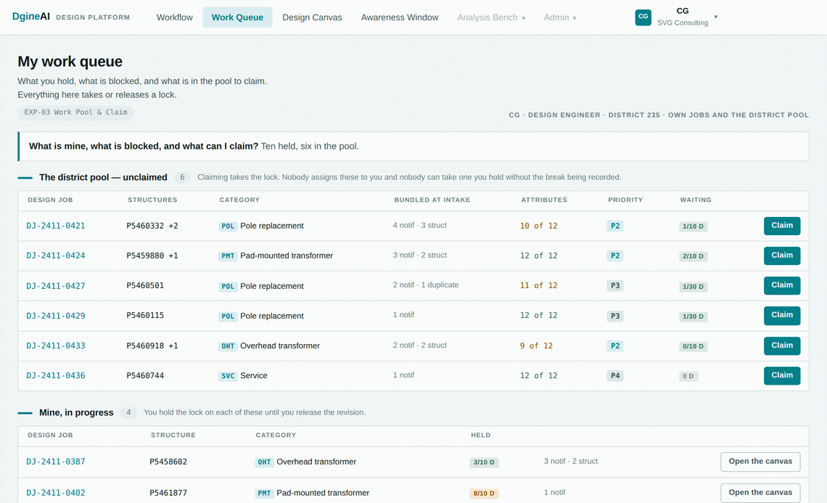Click the P2 priority badge for DJ-2411-0424
This screenshot has height=503, width=827.
click(615, 255)
